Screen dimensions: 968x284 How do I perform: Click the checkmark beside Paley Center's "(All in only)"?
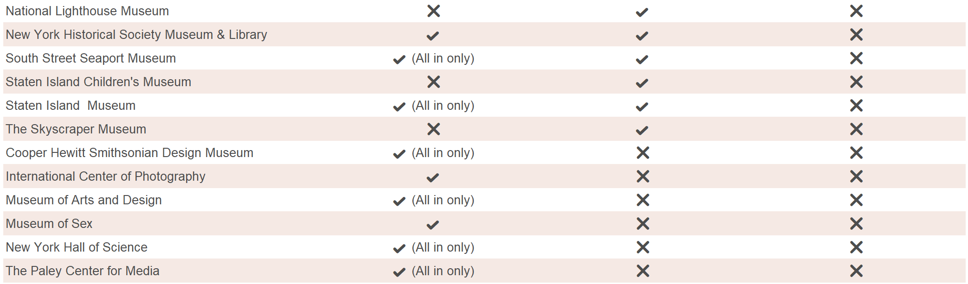point(399,272)
